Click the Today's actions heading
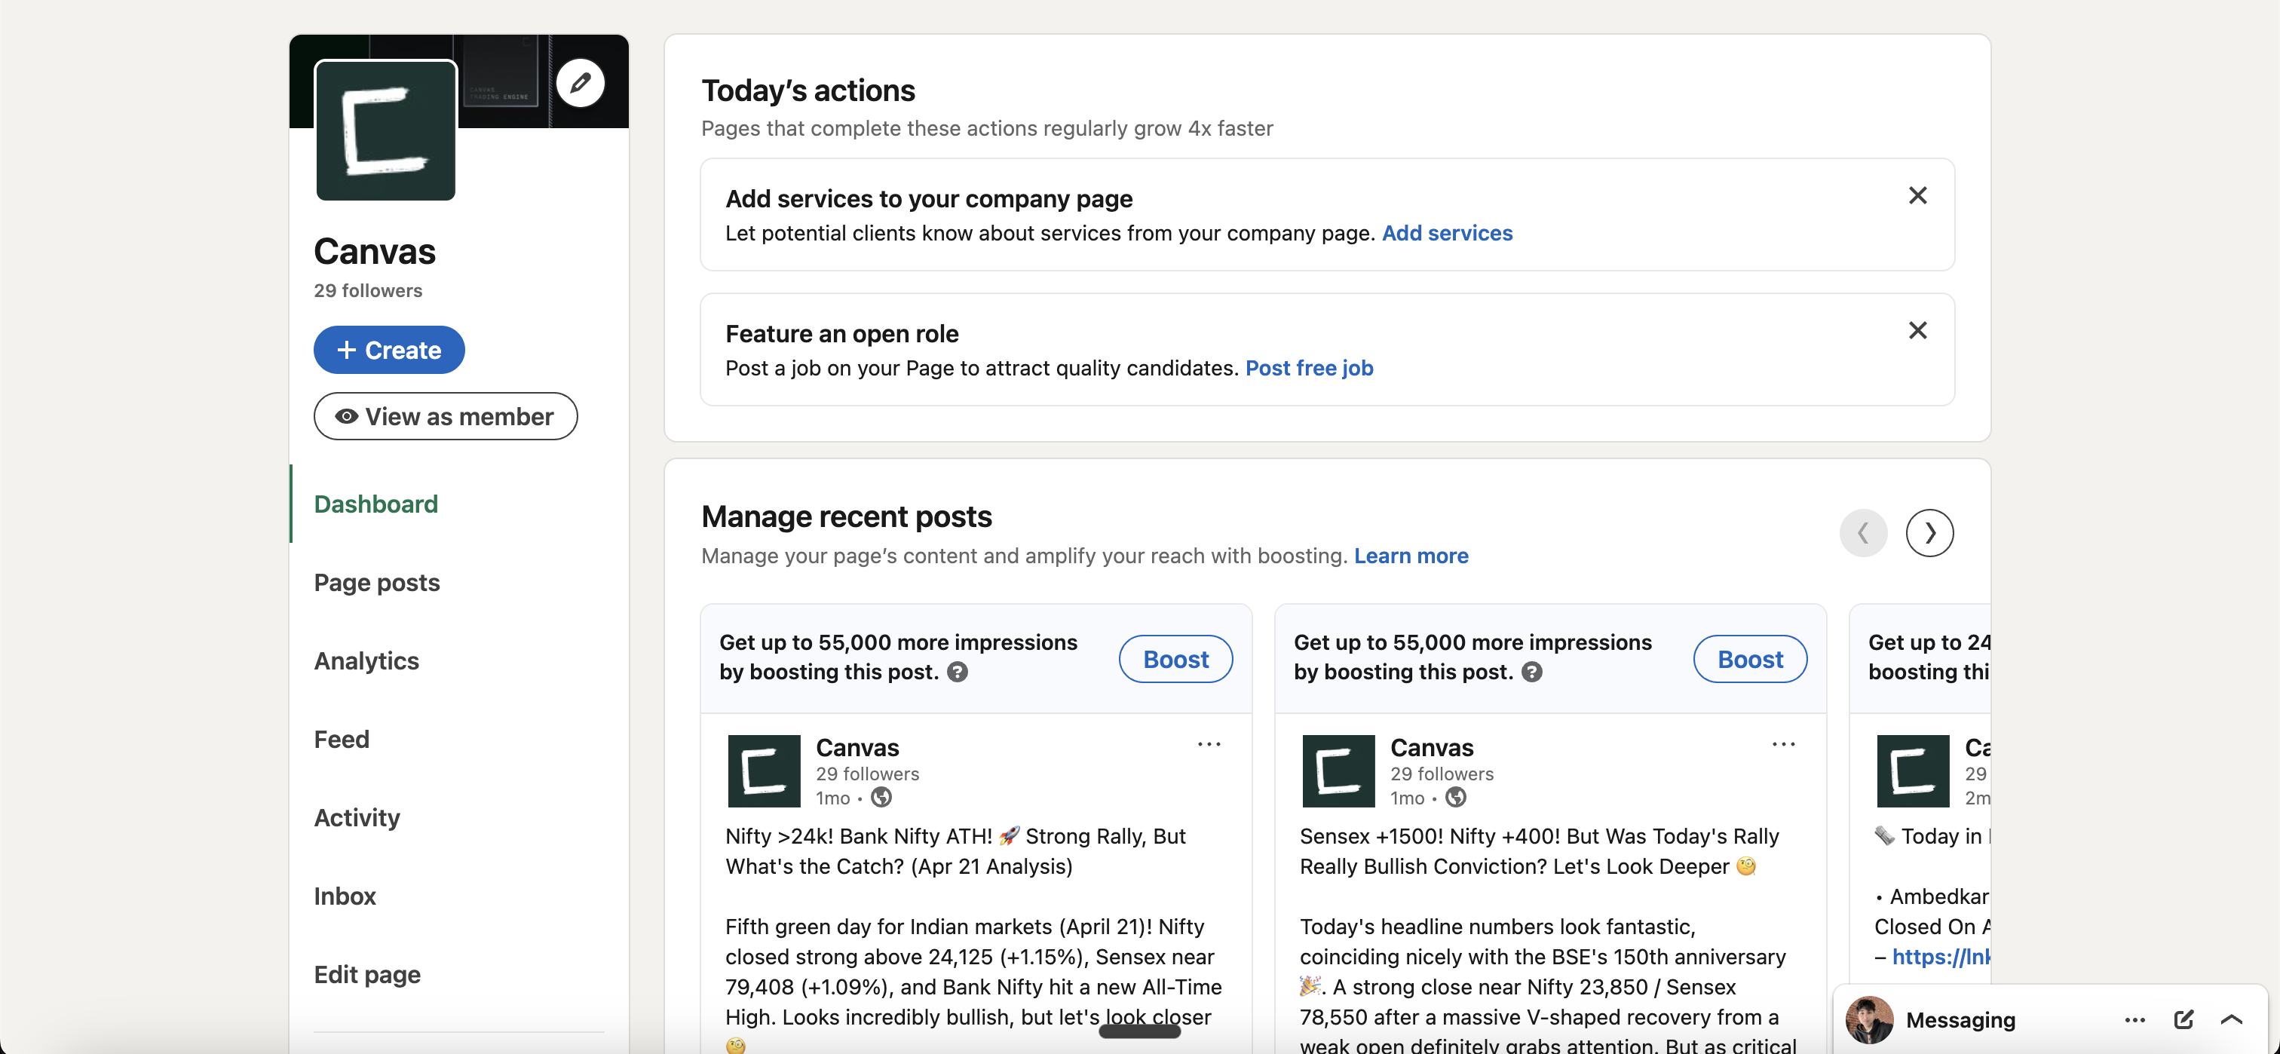 click(808, 91)
